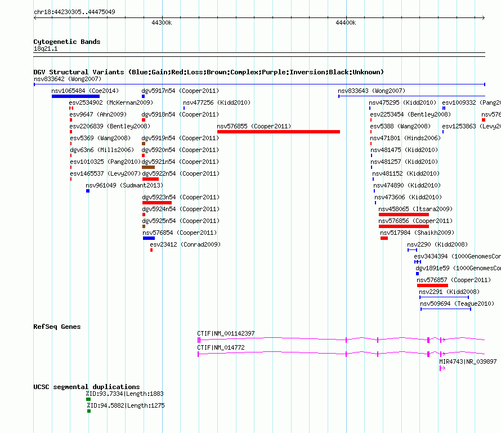Open nsv473606 (Kidd2010) label
This screenshot has height=433, width=501.
point(408,197)
